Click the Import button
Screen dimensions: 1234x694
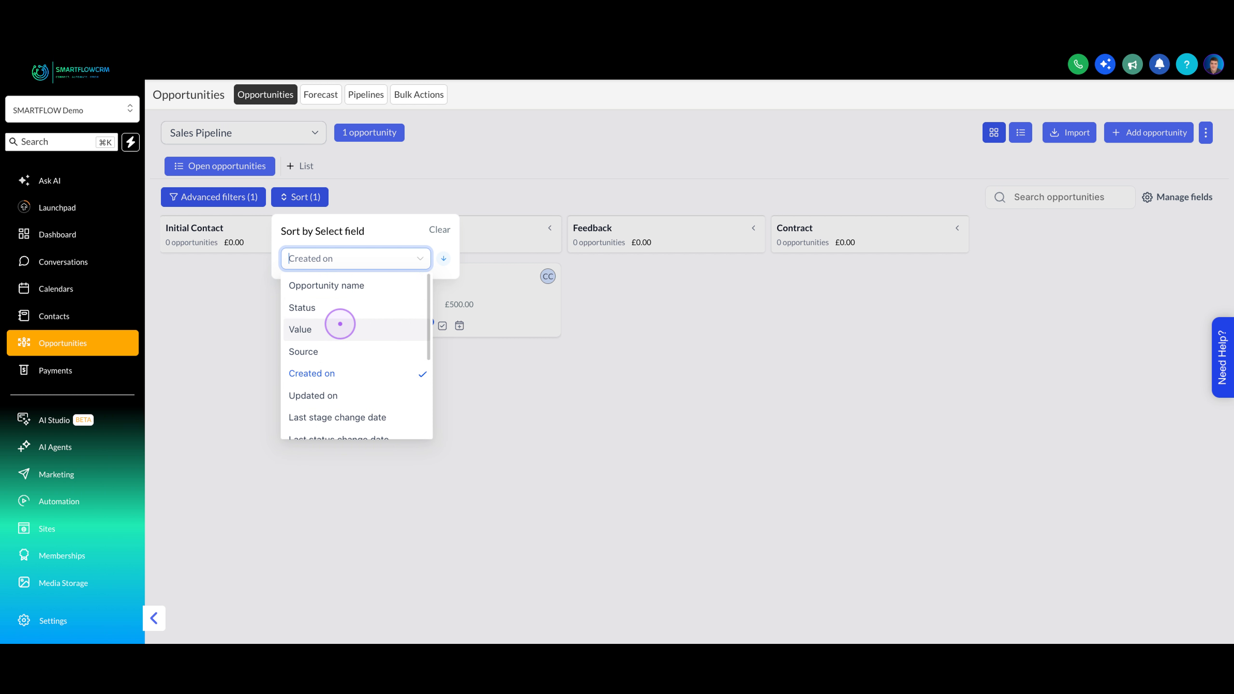point(1069,133)
